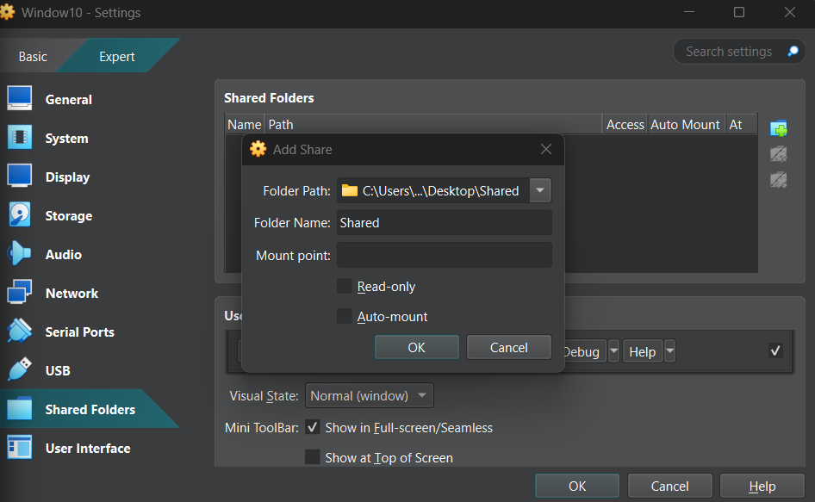Click the Settings window gear icon
Image resolution: width=815 pixels, height=502 pixels.
click(x=7, y=12)
